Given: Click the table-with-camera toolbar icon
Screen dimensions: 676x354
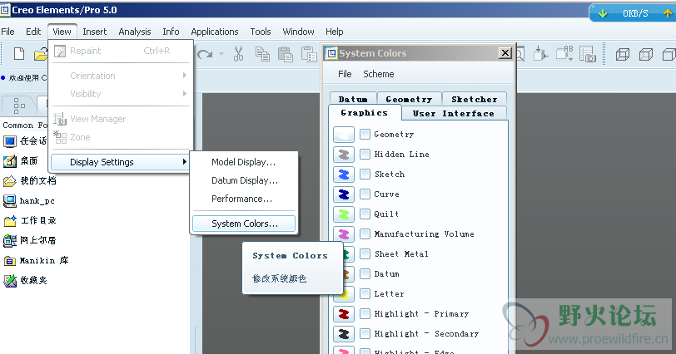Looking at the screenshot, I should click(x=587, y=54).
